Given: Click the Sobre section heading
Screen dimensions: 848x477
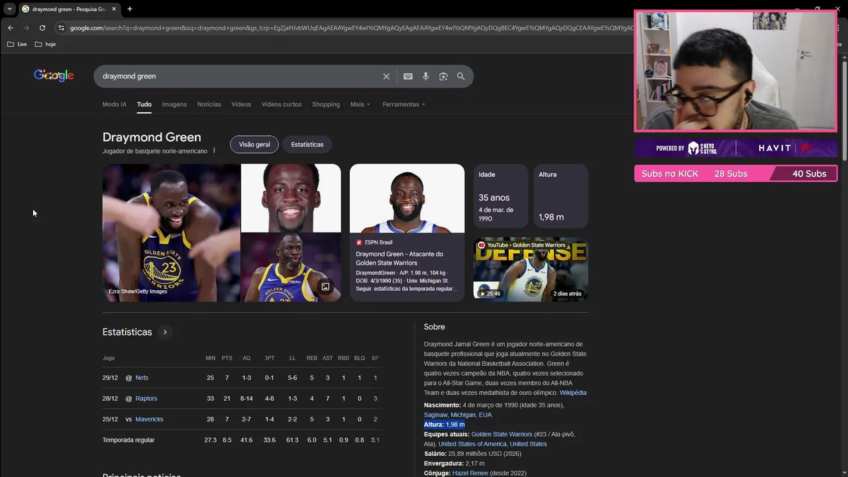Looking at the screenshot, I should [435, 327].
